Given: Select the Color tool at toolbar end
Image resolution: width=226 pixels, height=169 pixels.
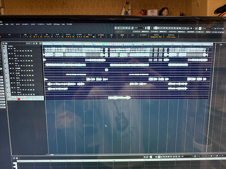Looking at the screenshot, I should pos(188,28).
